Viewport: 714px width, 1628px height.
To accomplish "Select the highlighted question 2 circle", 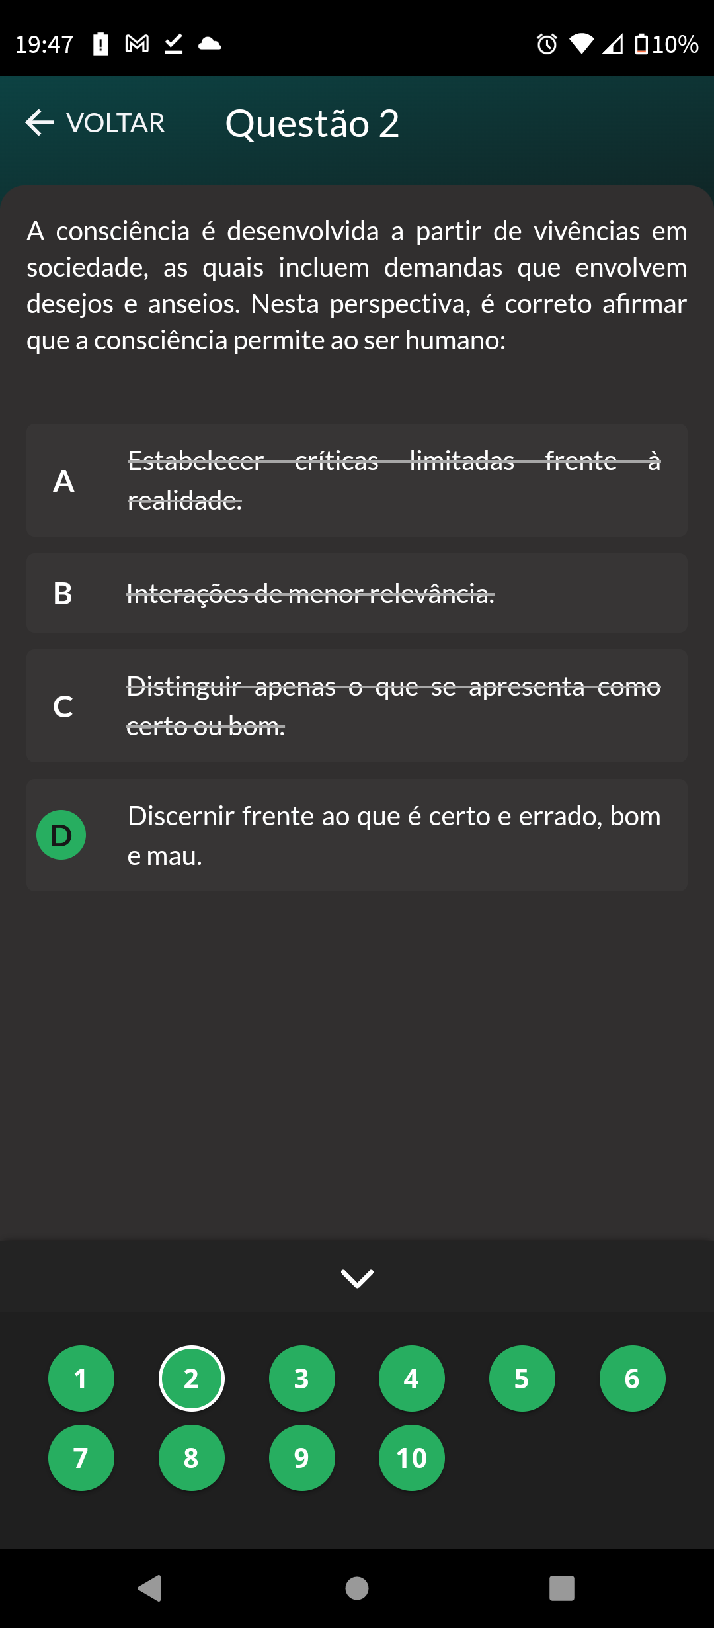I will point(192,1379).
